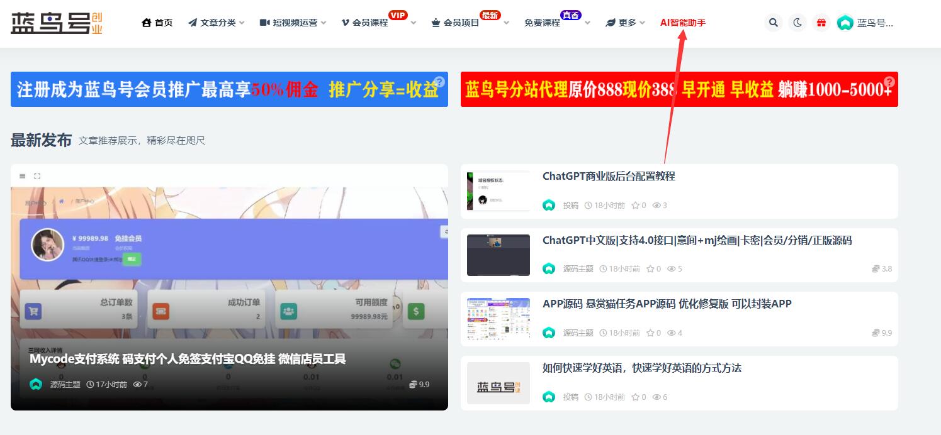Viewport: 941px width, 435px height.
Task: Toggle fullscreen on the featured article carousel
Action: coord(37,176)
